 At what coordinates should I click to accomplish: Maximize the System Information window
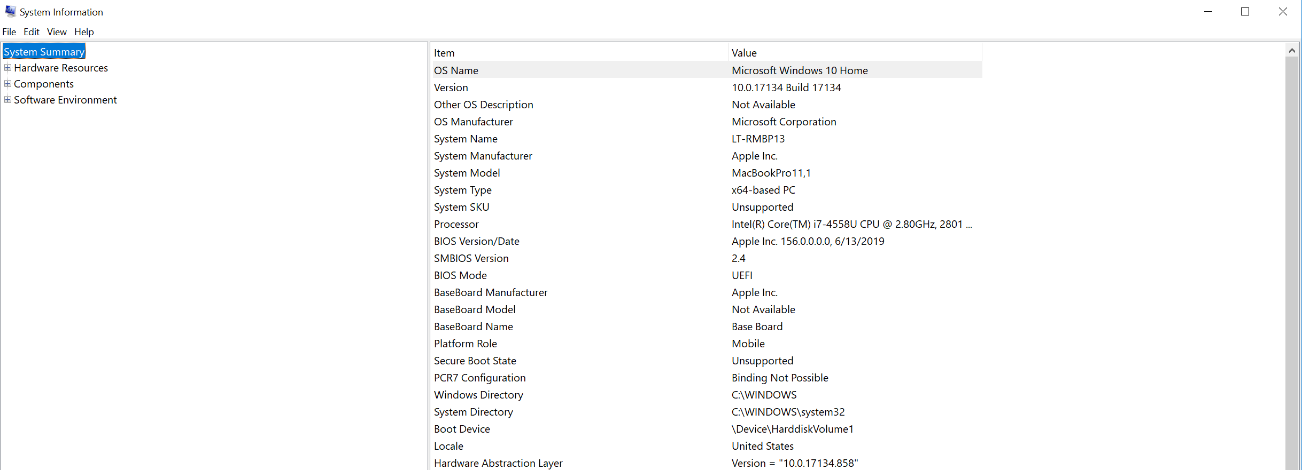[x=1245, y=12]
